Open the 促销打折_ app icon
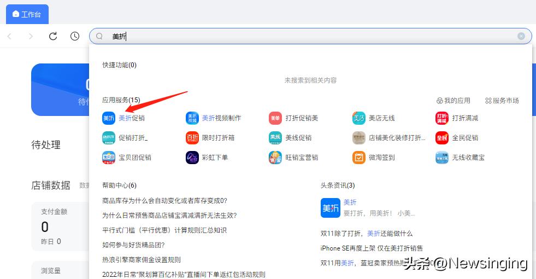The width and height of the screenshot is (536, 279). (109, 138)
